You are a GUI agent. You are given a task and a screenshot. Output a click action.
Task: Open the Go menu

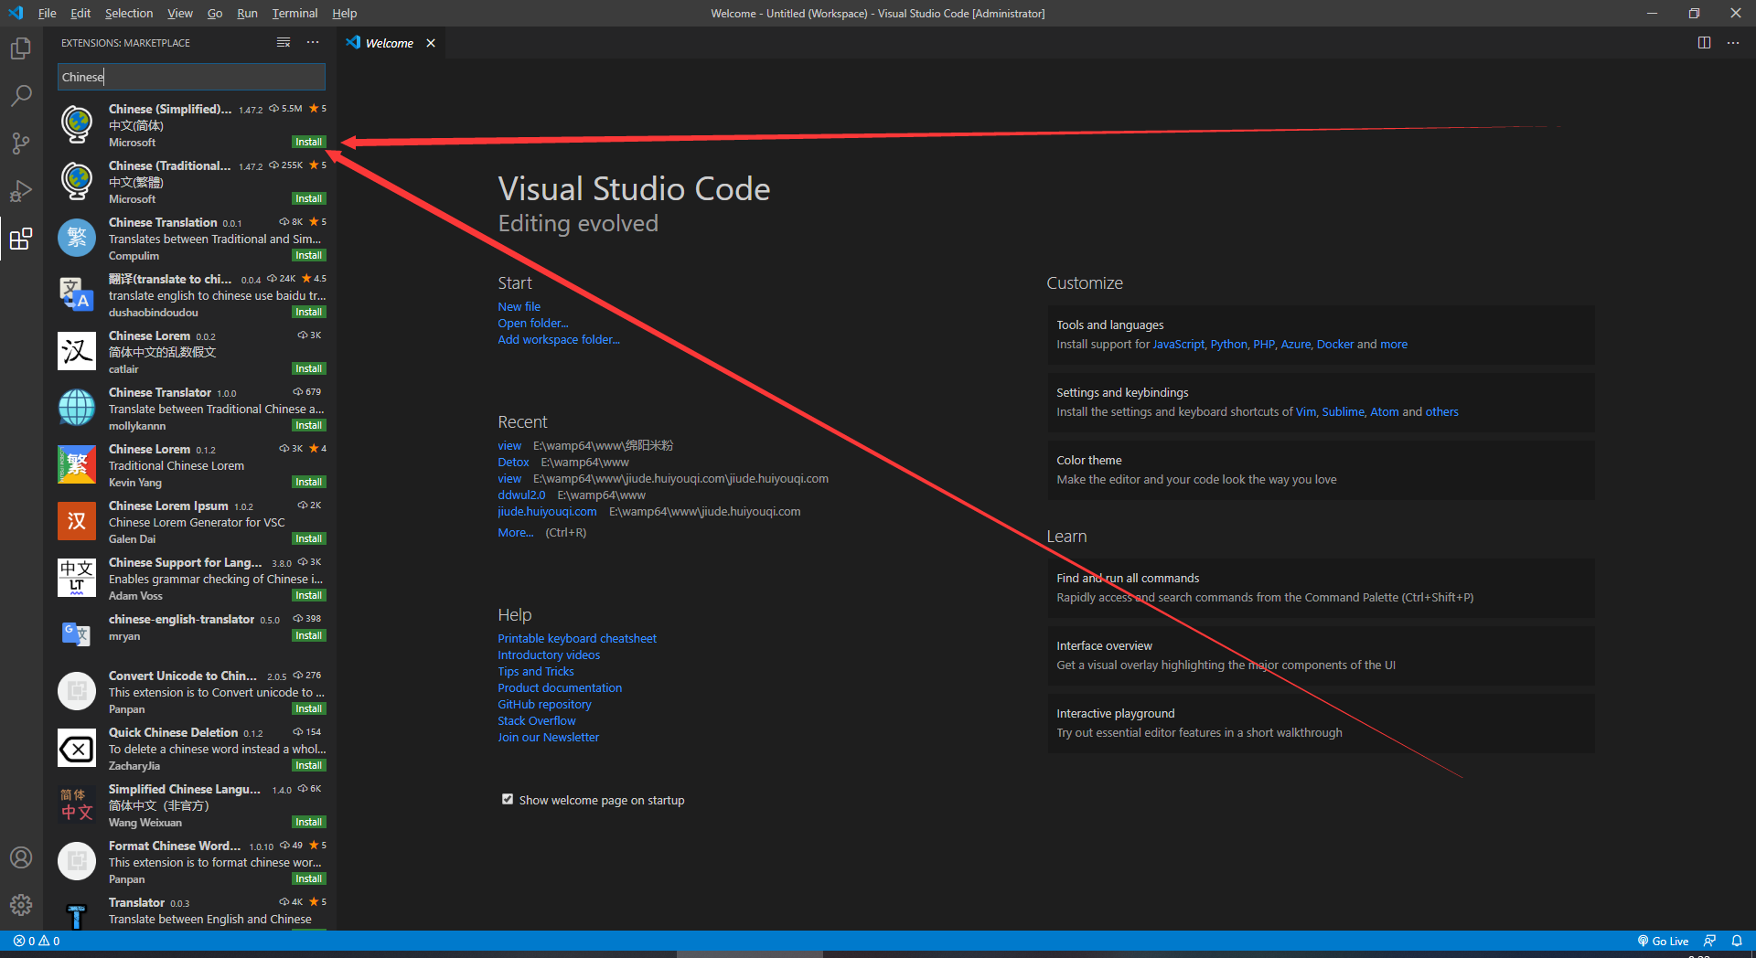[x=215, y=13]
